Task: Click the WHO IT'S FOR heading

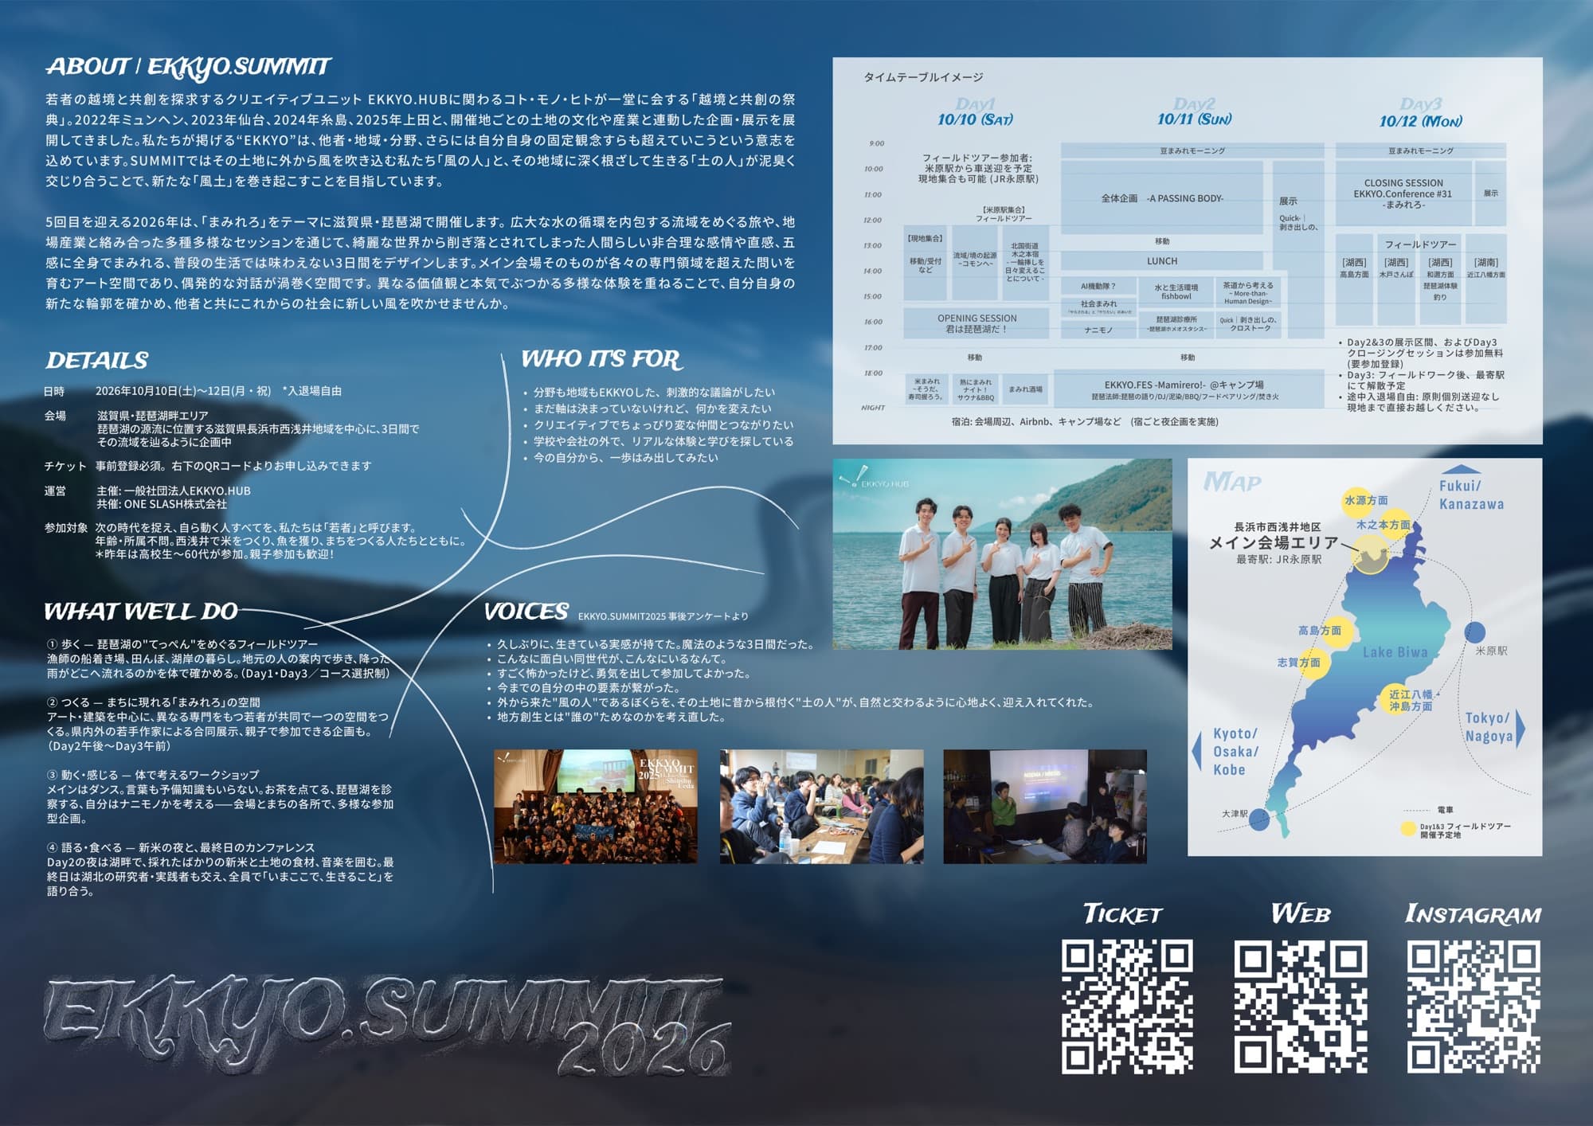Action: [x=602, y=359]
